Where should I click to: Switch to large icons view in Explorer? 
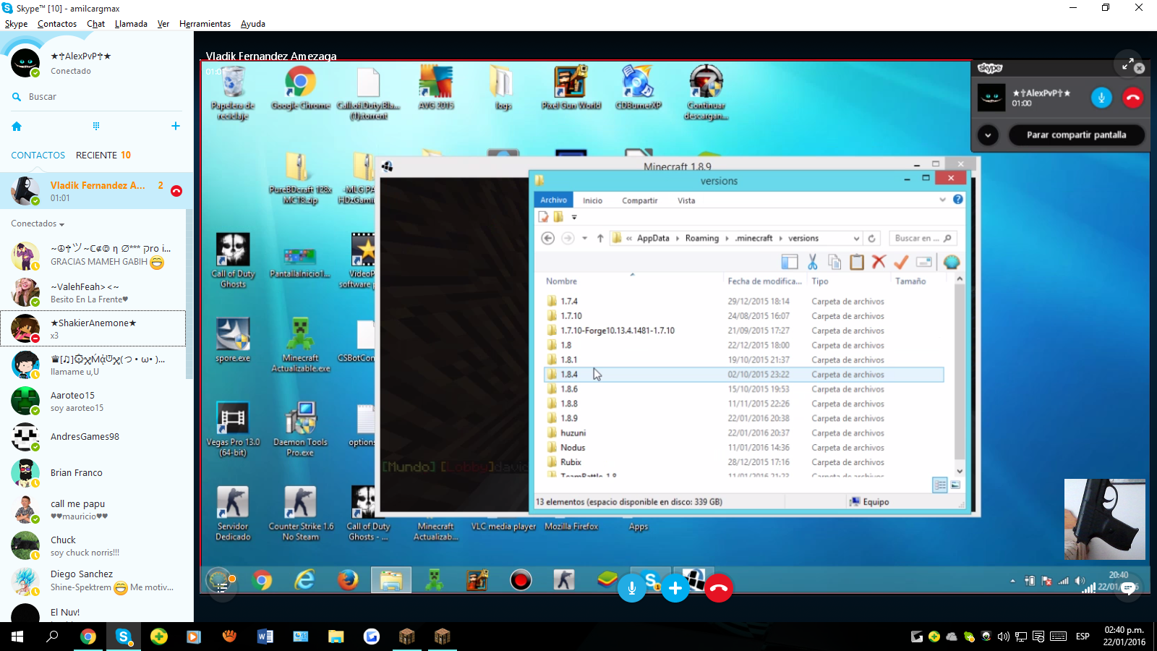coord(955,485)
